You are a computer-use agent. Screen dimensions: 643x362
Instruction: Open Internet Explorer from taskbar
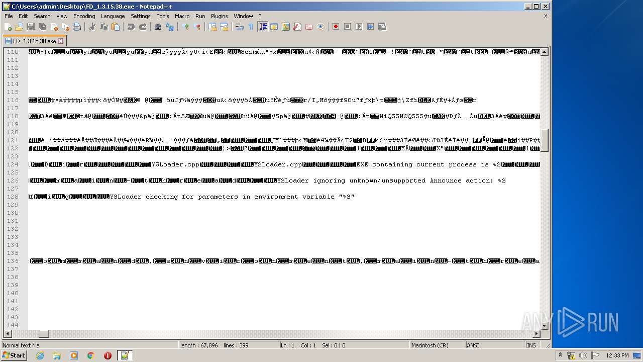(x=40, y=355)
